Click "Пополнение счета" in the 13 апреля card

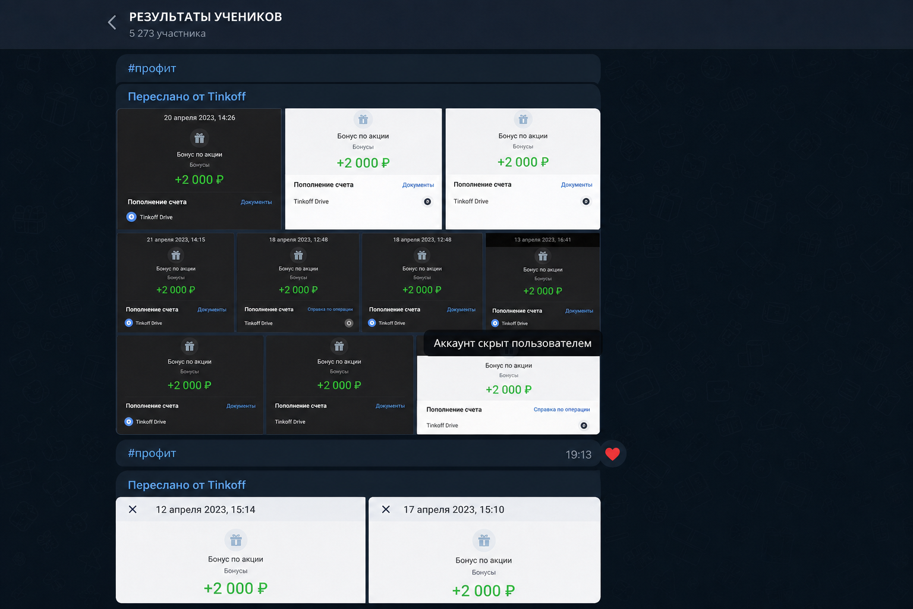(x=517, y=311)
